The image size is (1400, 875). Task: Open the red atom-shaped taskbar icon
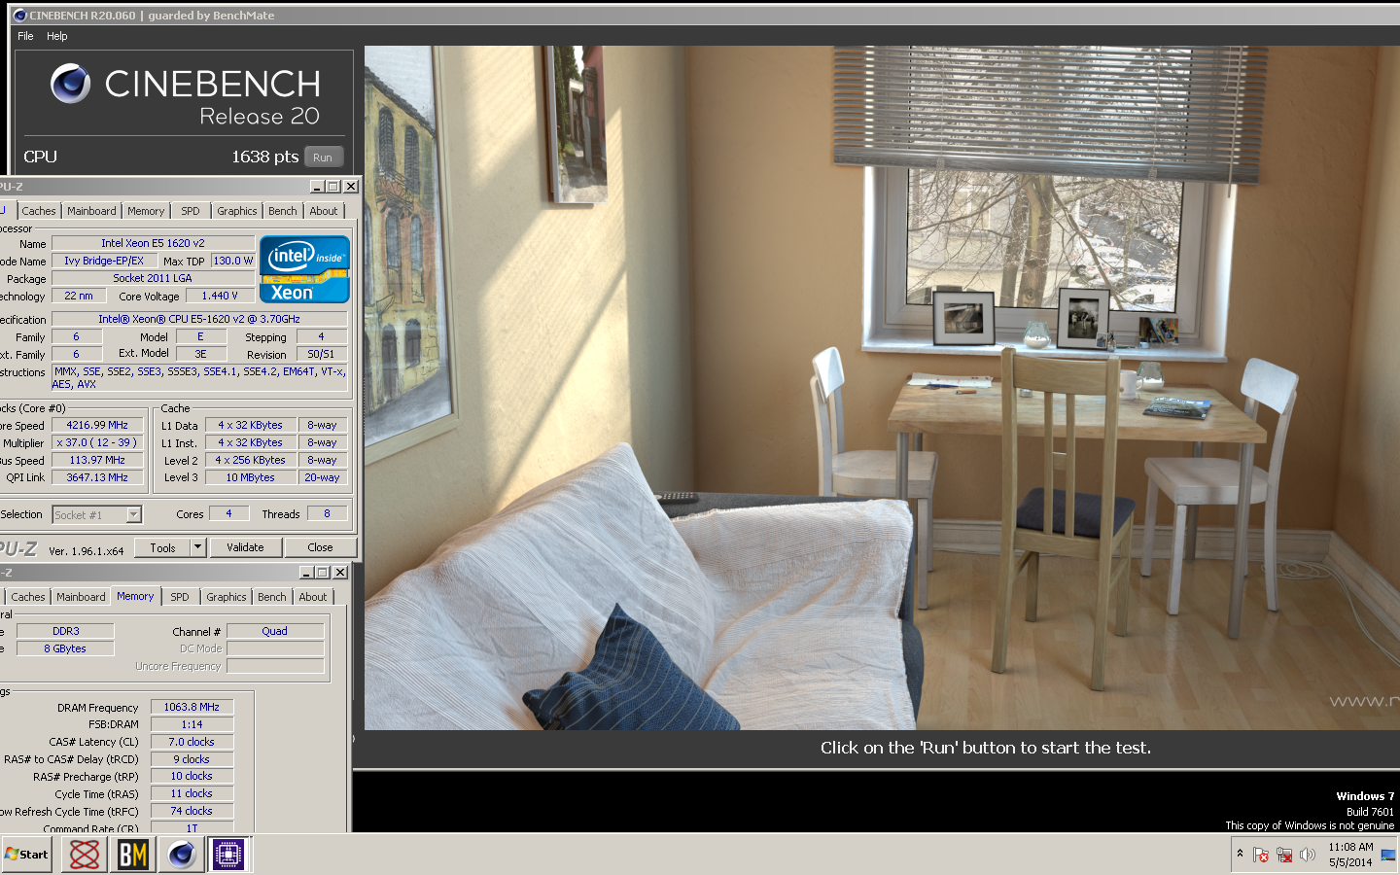85,855
